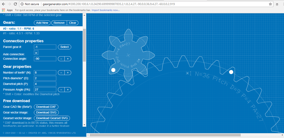Image resolution: width=284 pixels, height=138 pixels.
Task: Click the canvas scrollbar left arrow
Action: click(88, 135)
